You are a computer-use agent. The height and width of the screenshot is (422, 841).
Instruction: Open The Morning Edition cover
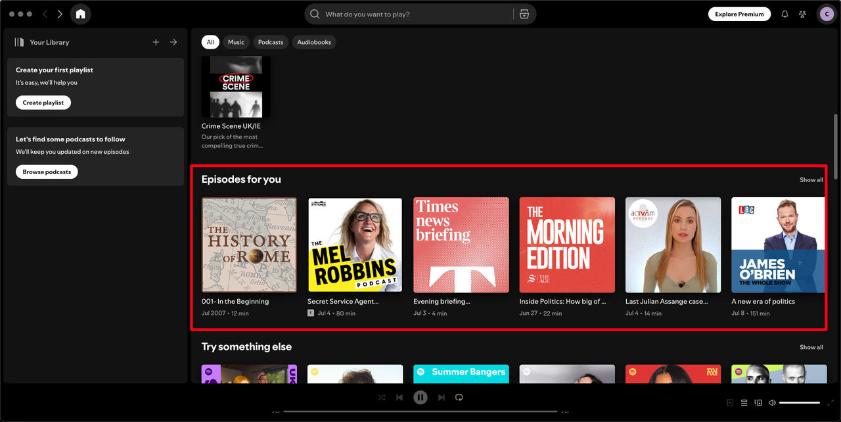(x=567, y=245)
